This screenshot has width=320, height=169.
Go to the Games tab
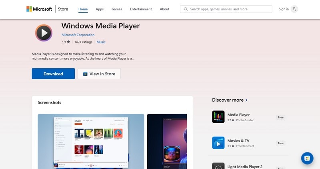(x=117, y=9)
